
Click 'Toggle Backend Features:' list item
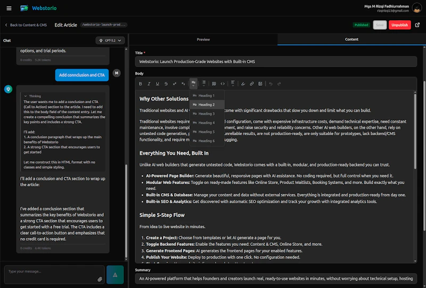point(170,244)
